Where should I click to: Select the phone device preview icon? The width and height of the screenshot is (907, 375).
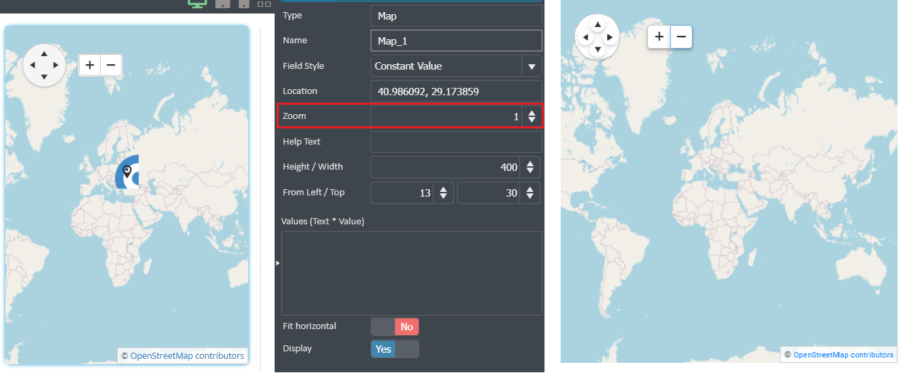244,3
